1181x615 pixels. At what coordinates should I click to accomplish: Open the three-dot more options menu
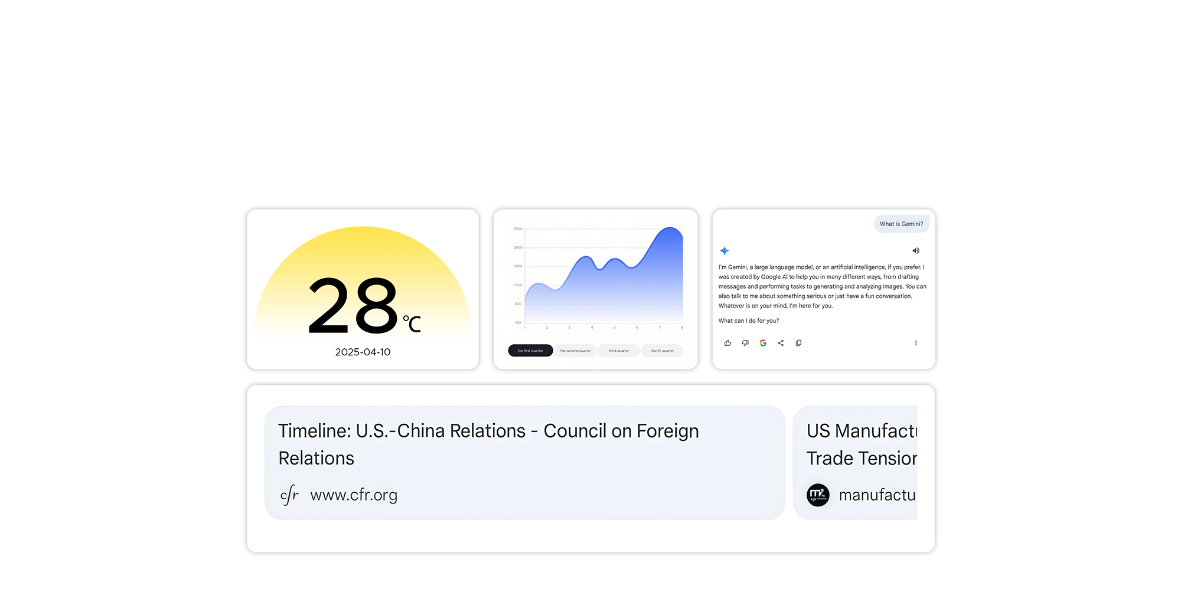[x=916, y=343]
